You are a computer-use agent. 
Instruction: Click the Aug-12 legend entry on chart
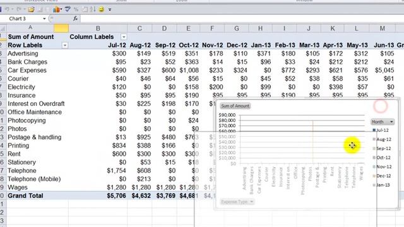click(x=382, y=139)
